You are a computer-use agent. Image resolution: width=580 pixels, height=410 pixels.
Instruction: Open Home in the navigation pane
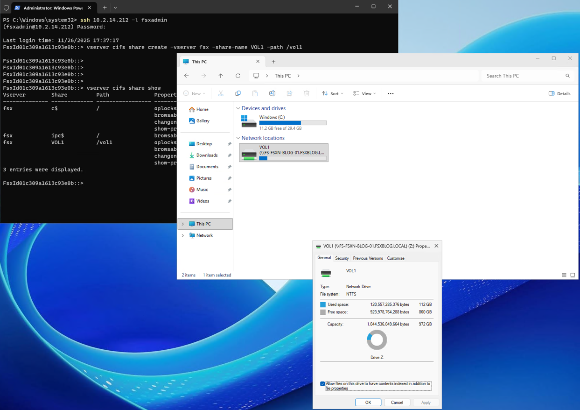coord(203,109)
